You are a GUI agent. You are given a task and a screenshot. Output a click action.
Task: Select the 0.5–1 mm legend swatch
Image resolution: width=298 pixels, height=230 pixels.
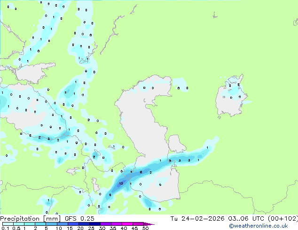(19, 224)
